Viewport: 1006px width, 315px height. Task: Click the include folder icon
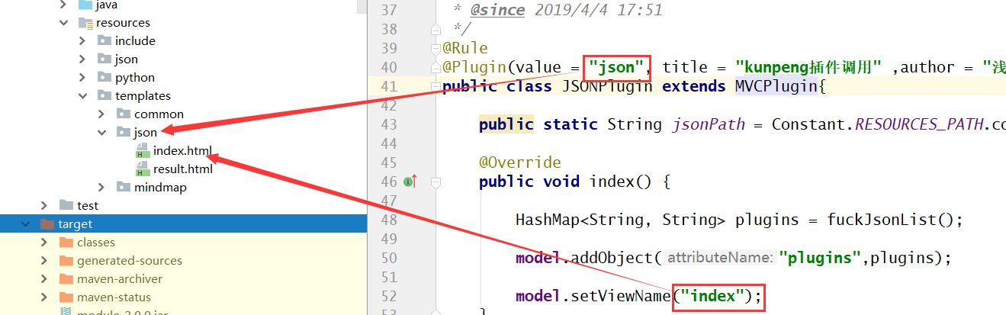tap(104, 41)
